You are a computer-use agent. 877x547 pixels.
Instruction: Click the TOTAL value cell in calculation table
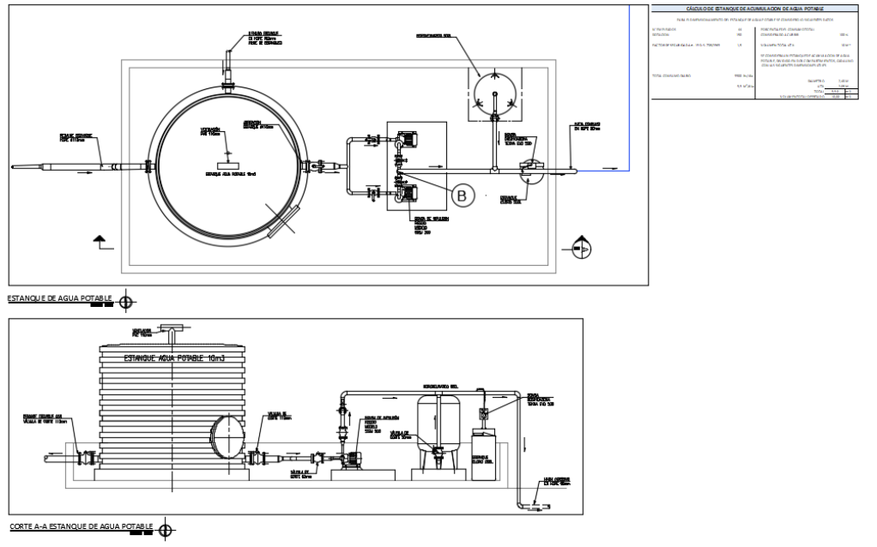pyautogui.click(x=836, y=92)
